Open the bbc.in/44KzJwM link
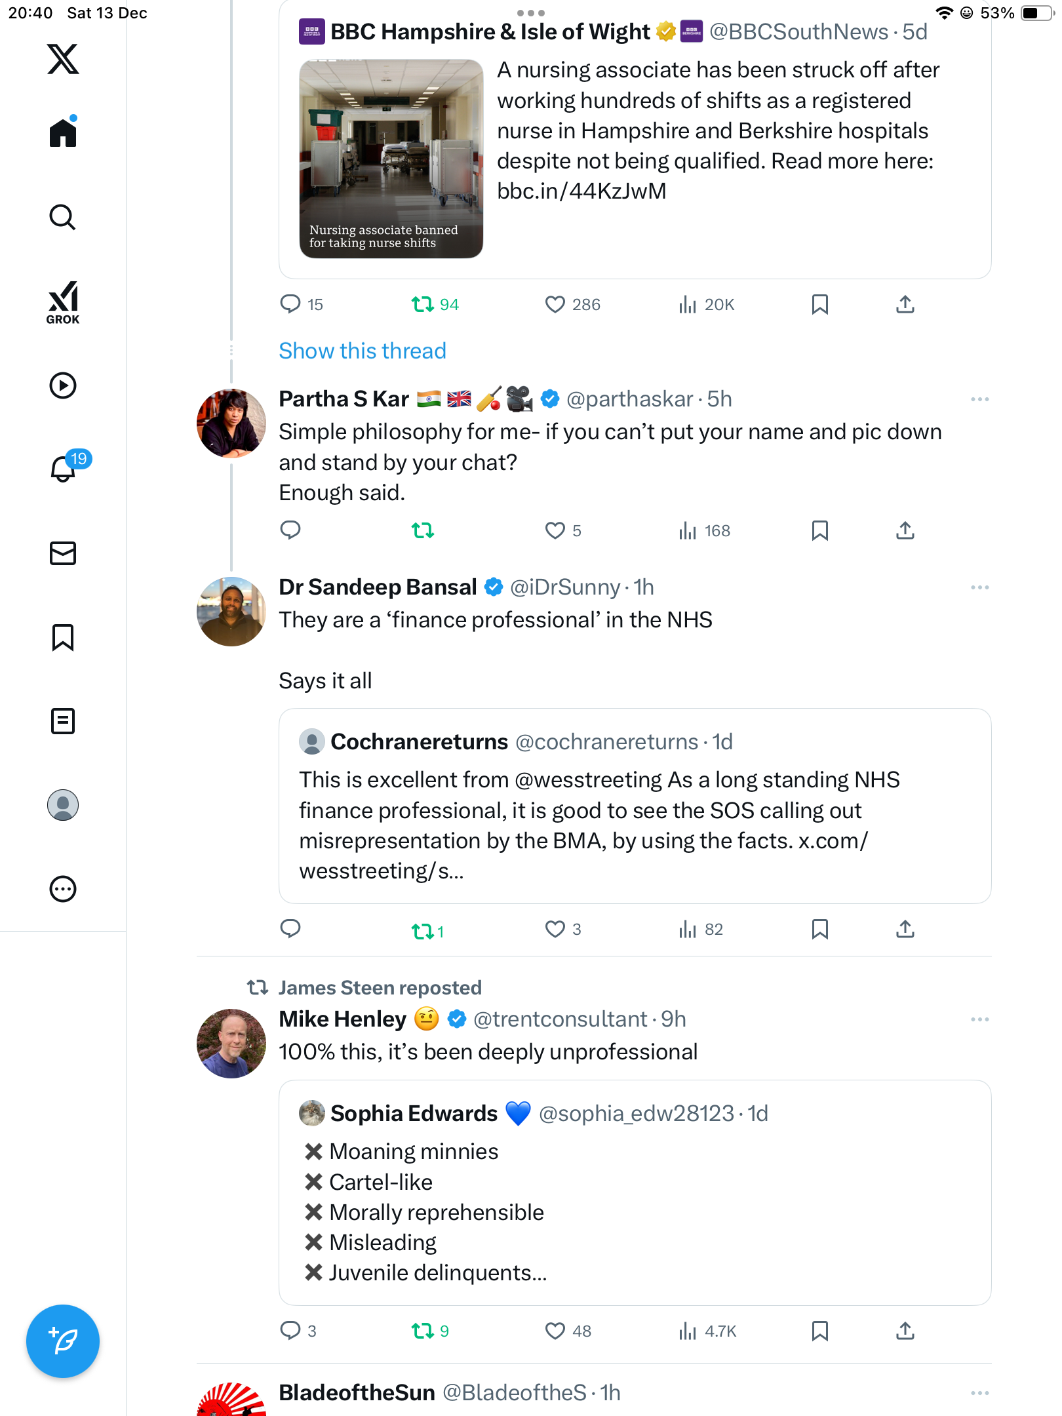The image size is (1062, 1416). pyautogui.click(x=581, y=191)
